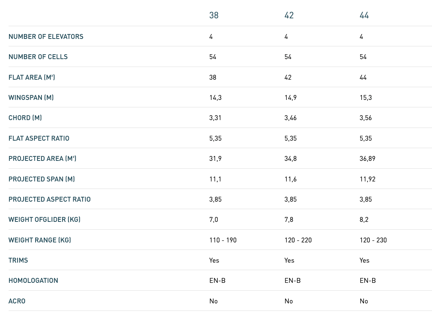Click the Chord (M) row label

(25, 118)
